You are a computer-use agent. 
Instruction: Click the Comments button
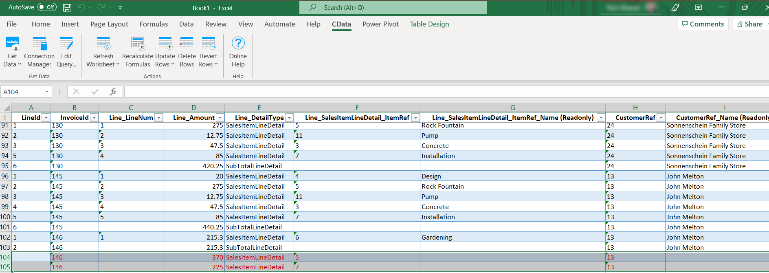click(703, 24)
